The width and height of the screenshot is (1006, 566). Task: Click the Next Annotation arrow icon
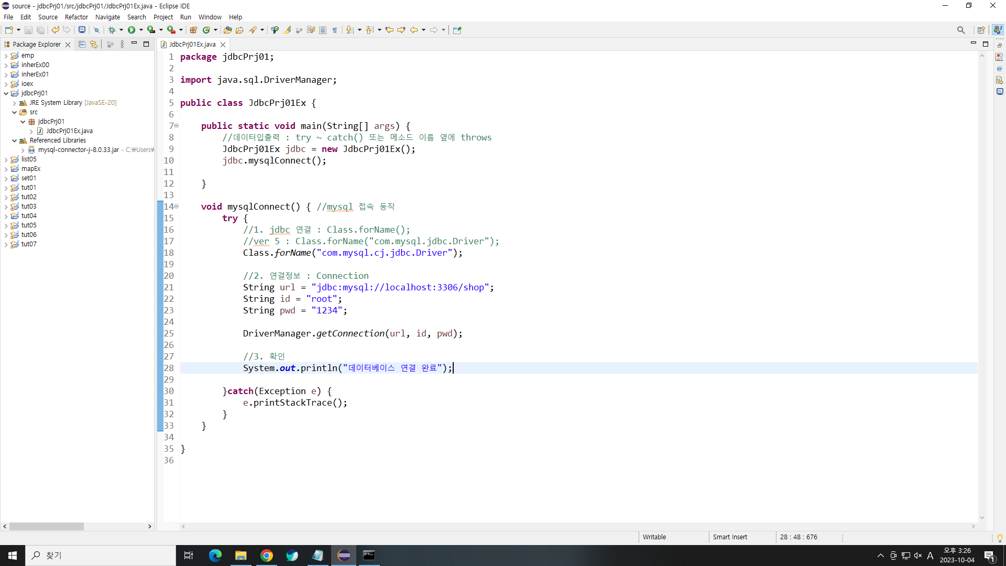[349, 30]
